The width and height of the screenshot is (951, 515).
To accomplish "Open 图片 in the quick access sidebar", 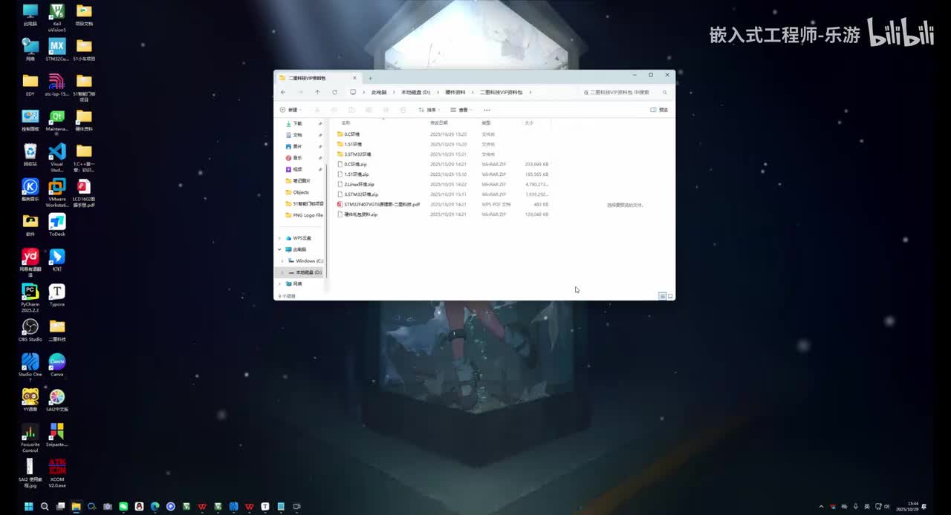I will click(297, 146).
